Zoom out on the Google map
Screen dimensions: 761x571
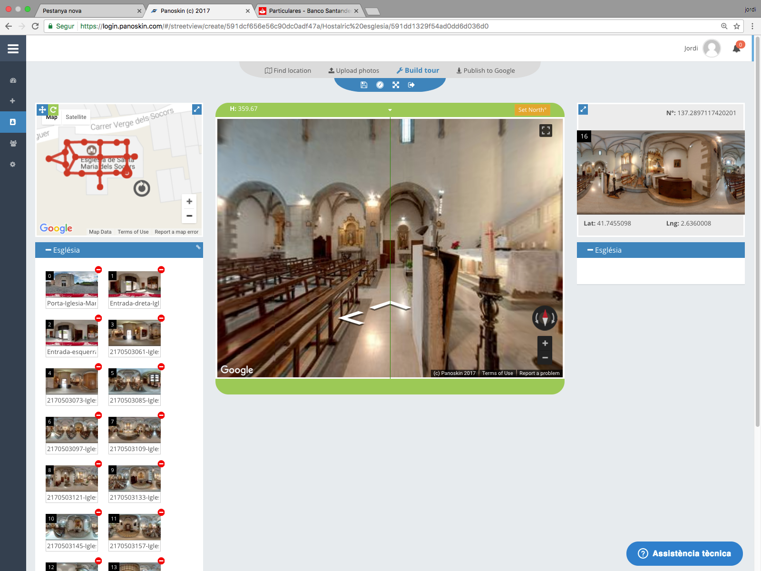[189, 216]
